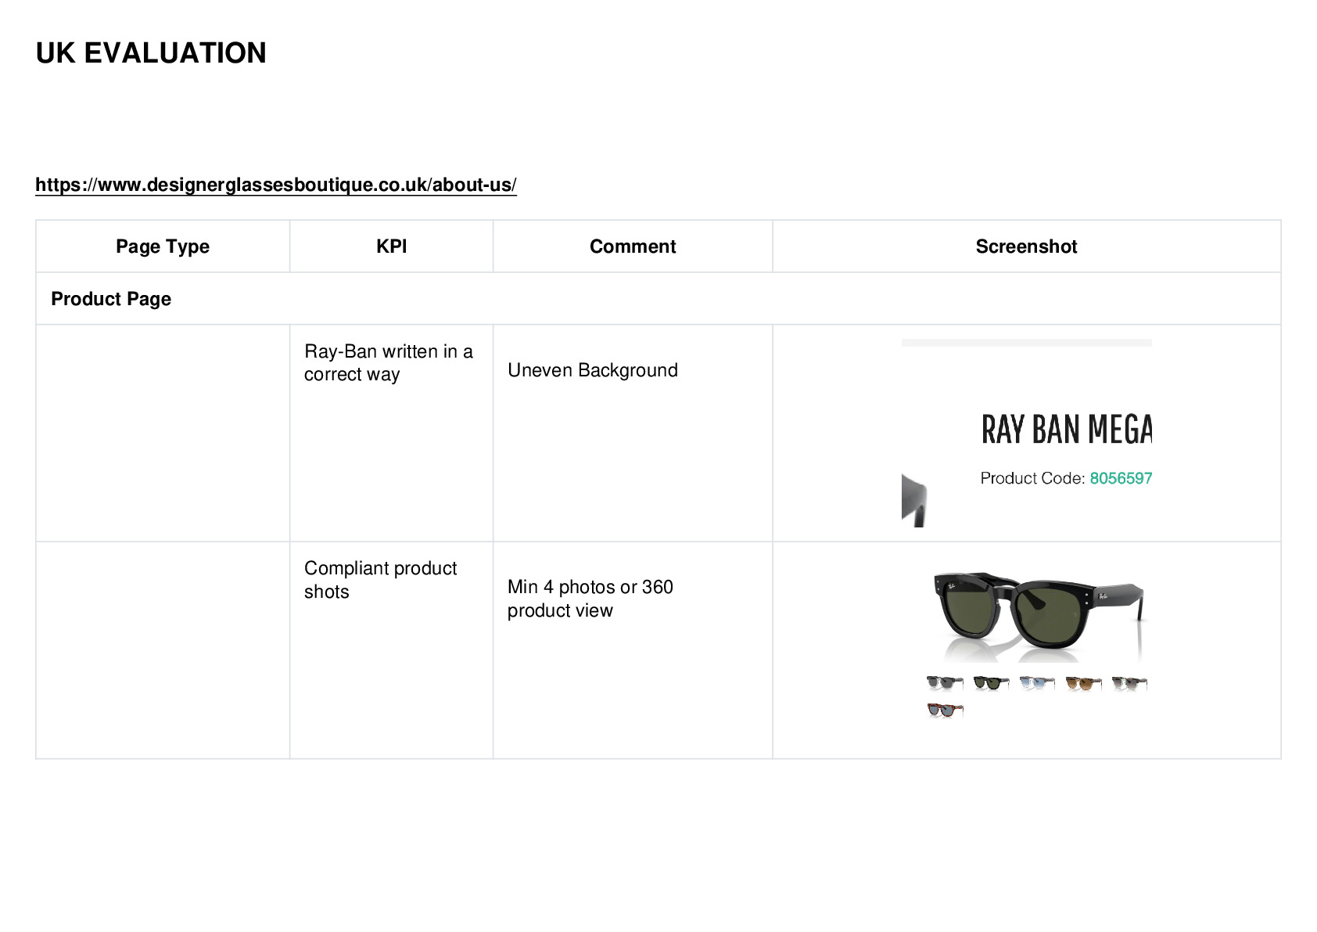Click the UK EVALUATION heading
This screenshot has width=1317, height=932.
coord(151,53)
